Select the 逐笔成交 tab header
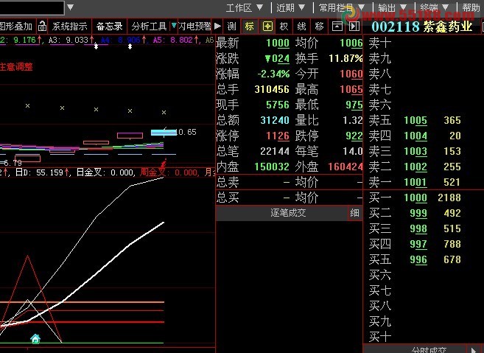This screenshot has height=353, width=484. click(288, 213)
